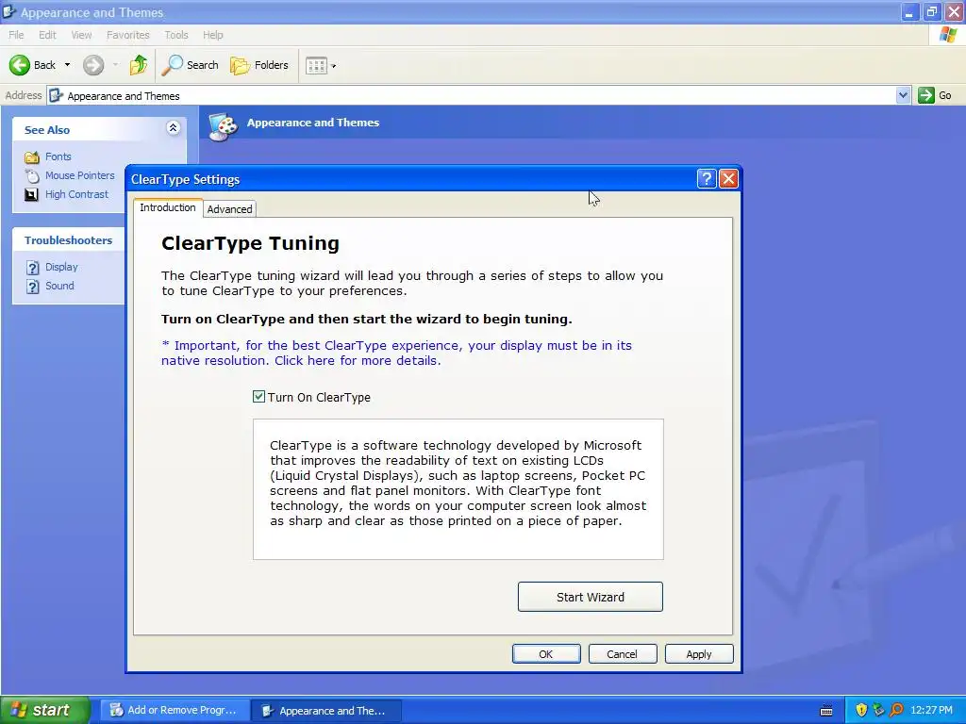The width and height of the screenshot is (966, 724).
Task: Click the security shield tray icon
Action: pyautogui.click(x=861, y=710)
